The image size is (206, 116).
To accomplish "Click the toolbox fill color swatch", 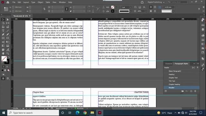I will [4, 59].
